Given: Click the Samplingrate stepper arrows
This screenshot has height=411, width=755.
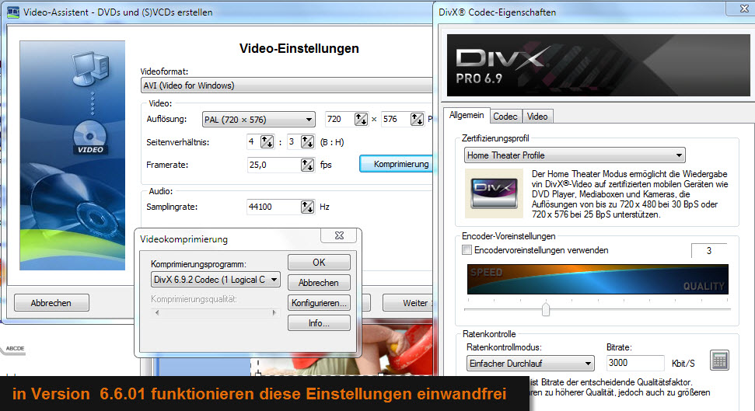Looking at the screenshot, I should tap(307, 207).
